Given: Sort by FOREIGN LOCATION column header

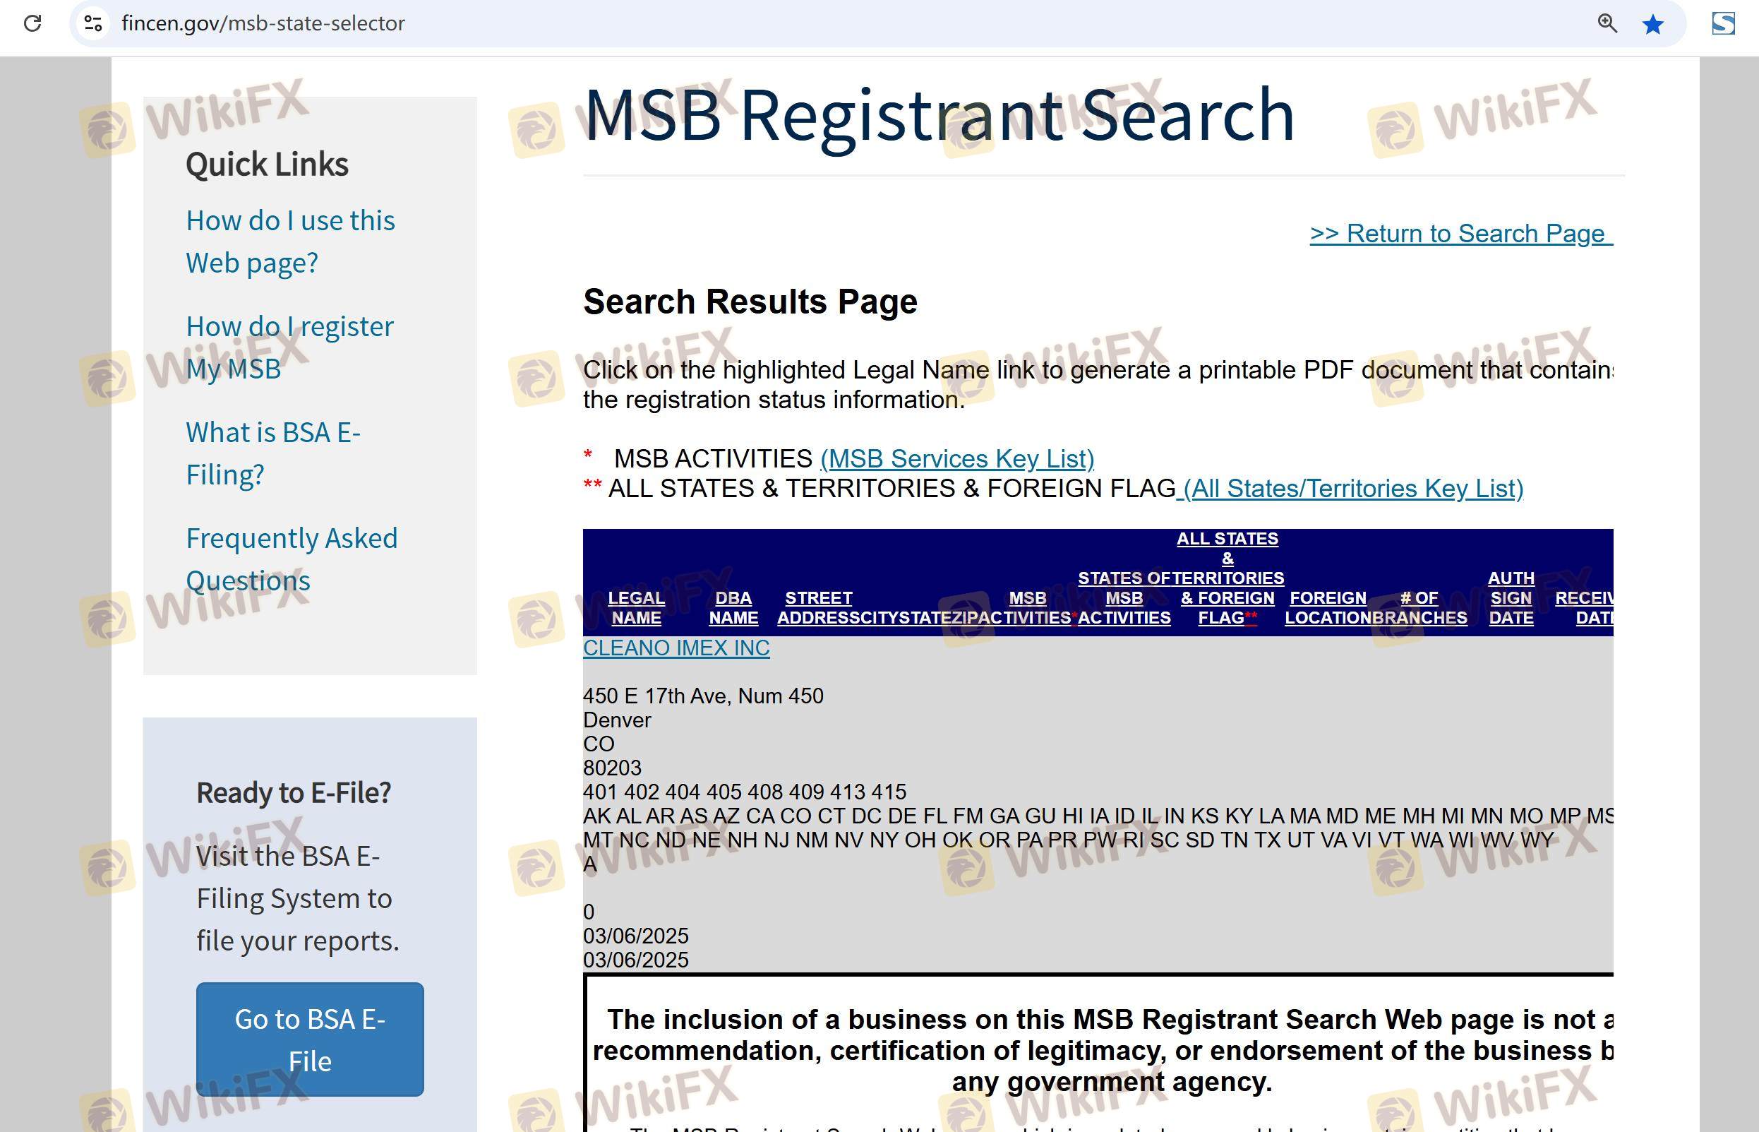Looking at the screenshot, I should point(1328,608).
